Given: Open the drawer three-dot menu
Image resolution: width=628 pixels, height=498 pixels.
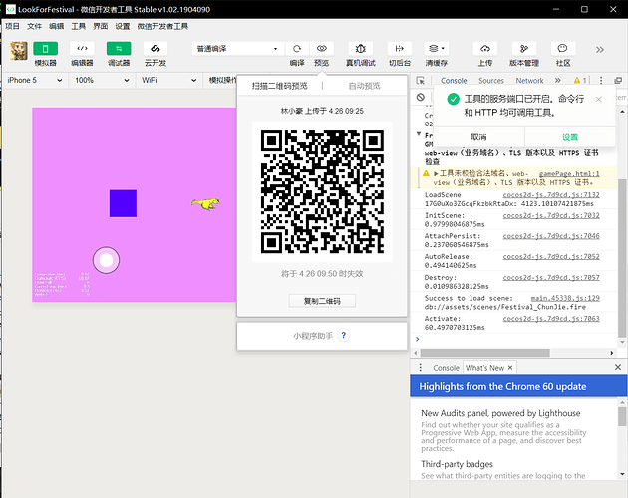Looking at the screenshot, I should [420, 368].
